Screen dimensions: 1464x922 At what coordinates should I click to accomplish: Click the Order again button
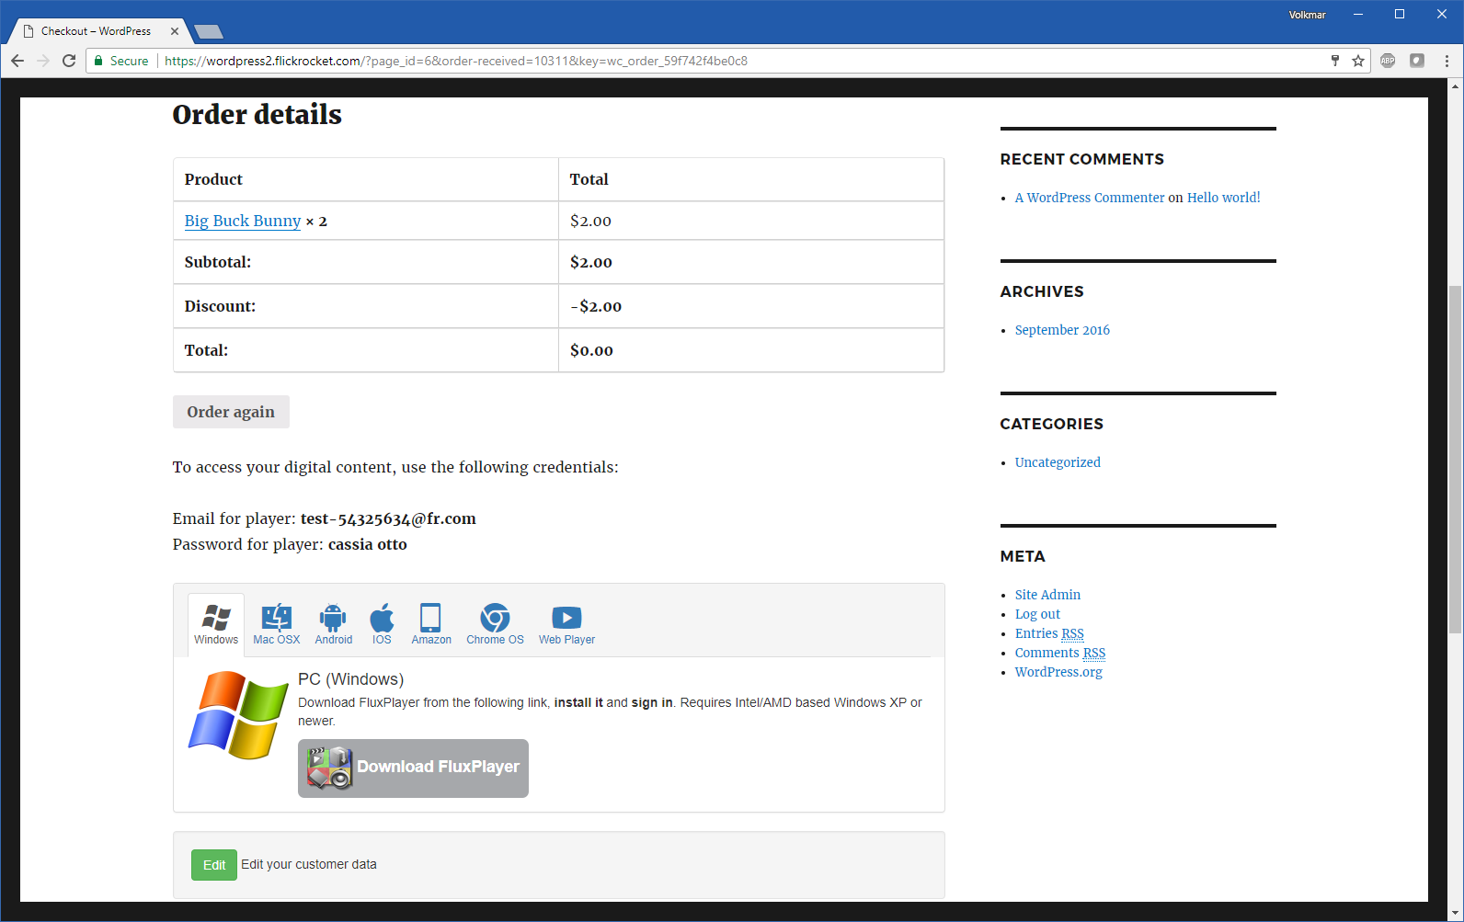point(231,412)
